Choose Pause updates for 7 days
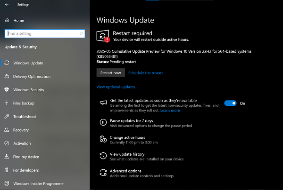 coord(132,120)
